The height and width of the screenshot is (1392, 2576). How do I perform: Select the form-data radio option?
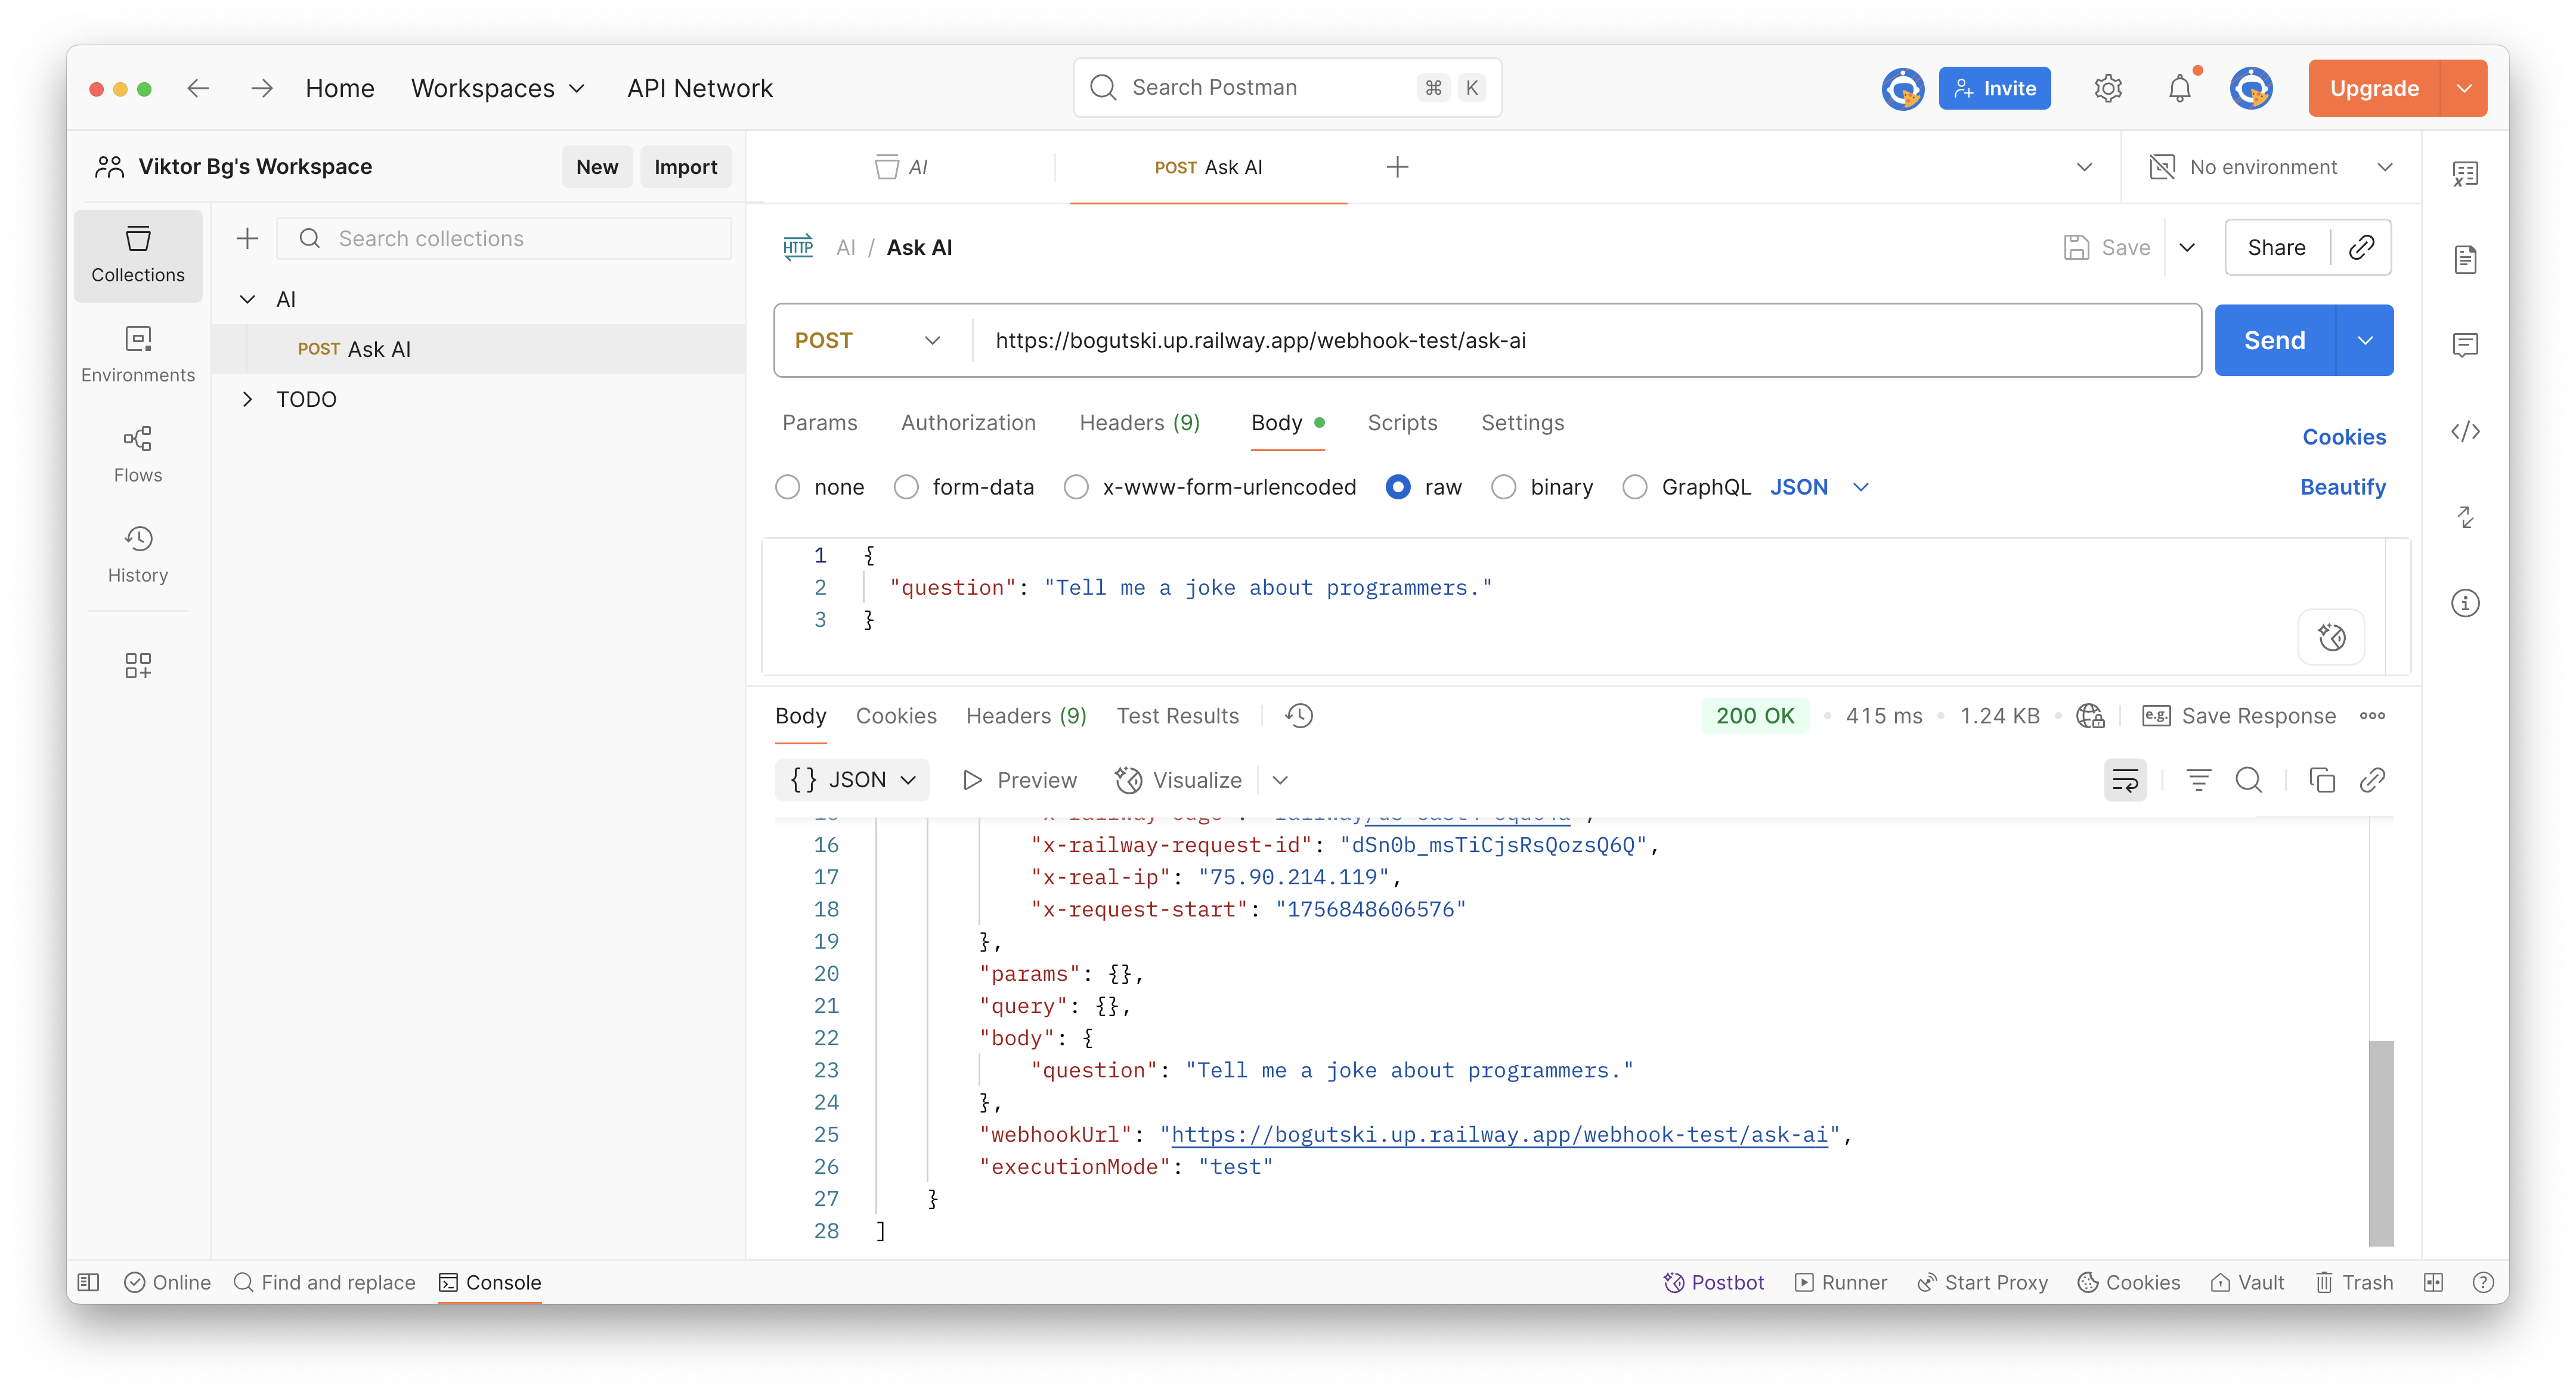click(x=906, y=487)
